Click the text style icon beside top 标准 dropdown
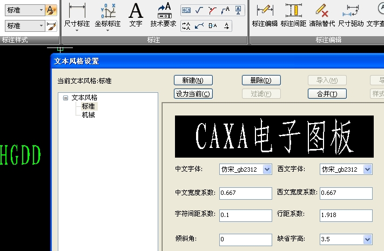This screenshot has width=384, height=251. (52, 10)
